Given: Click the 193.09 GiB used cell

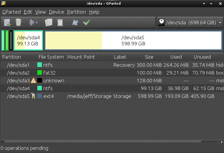Looking at the screenshot, I should point(177,96).
